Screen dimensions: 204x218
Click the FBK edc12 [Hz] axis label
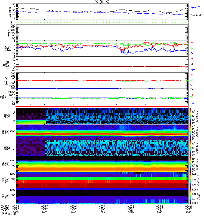tap(5, 180)
